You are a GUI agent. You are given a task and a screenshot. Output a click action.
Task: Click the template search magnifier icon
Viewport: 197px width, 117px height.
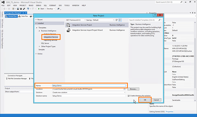pyautogui.click(x=160, y=20)
